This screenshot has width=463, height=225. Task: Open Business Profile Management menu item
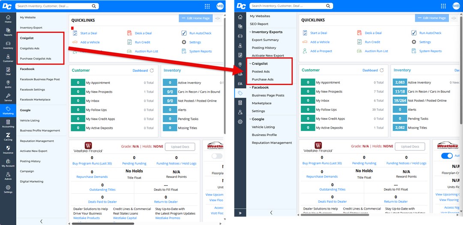click(40, 130)
